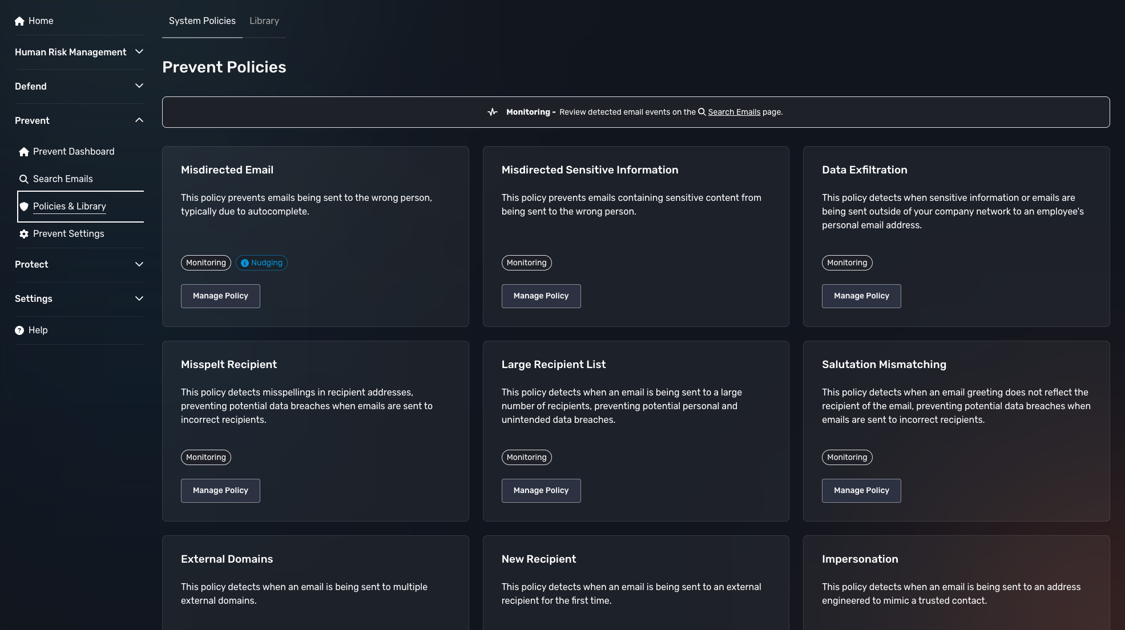
Task: Click the Monitoring pulse icon in banner
Action: click(493, 112)
